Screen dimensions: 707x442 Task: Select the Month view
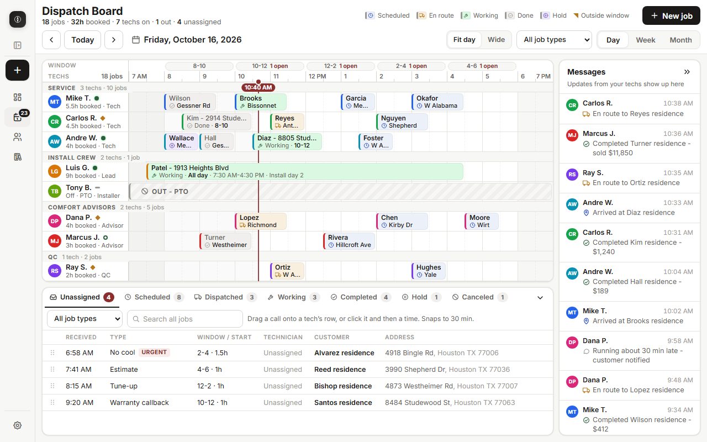tap(680, 40)
